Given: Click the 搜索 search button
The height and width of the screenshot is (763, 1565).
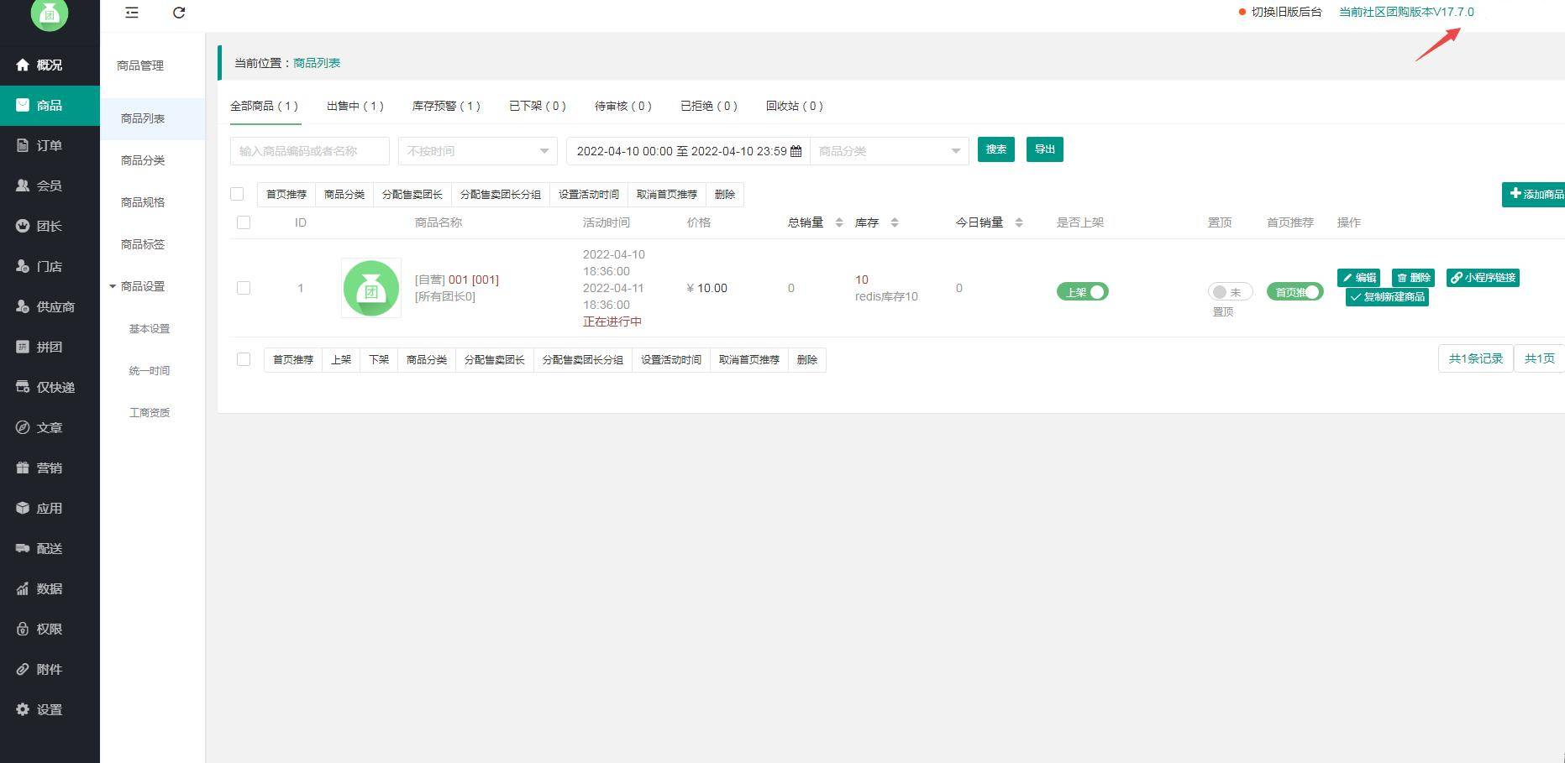Looking at the screenshot, I should 996,149.
